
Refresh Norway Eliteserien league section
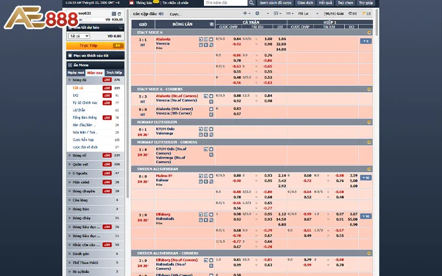click(369, 122)
